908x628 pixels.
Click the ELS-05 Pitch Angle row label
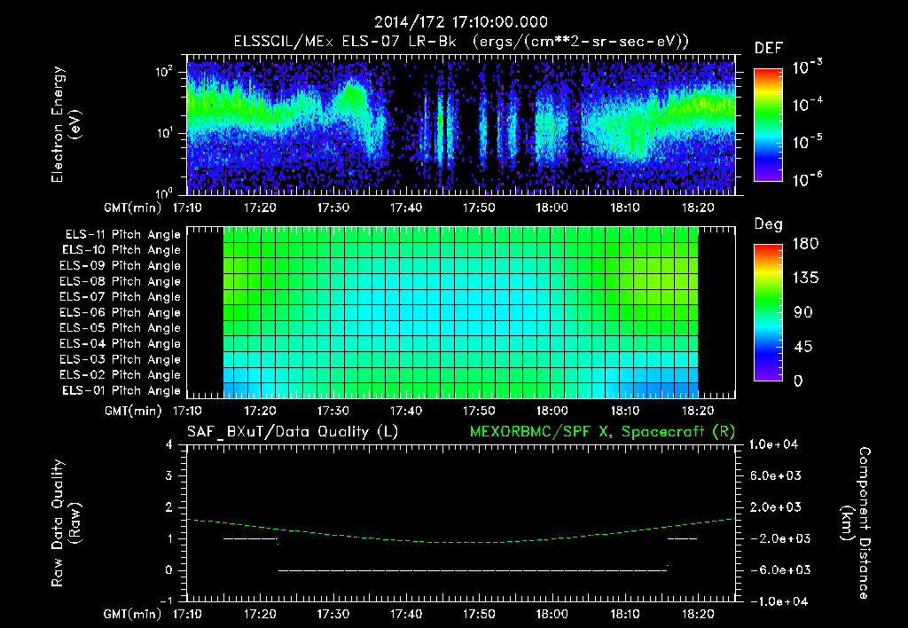(121, 328)
